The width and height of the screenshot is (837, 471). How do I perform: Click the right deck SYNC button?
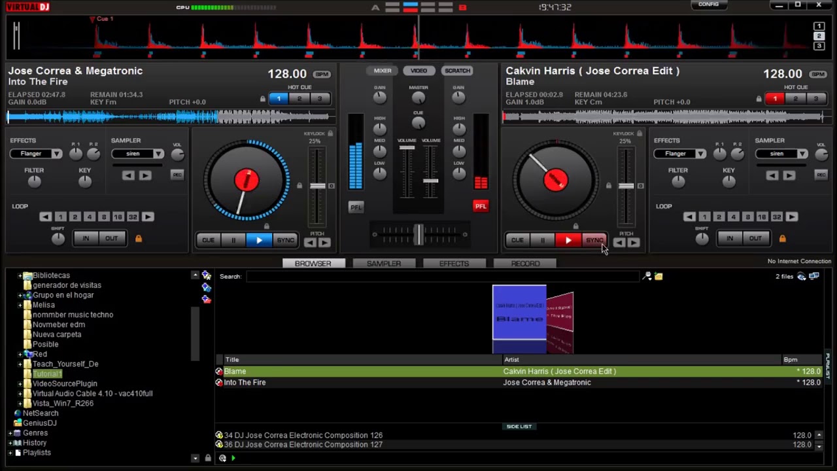tap(594, 240)
